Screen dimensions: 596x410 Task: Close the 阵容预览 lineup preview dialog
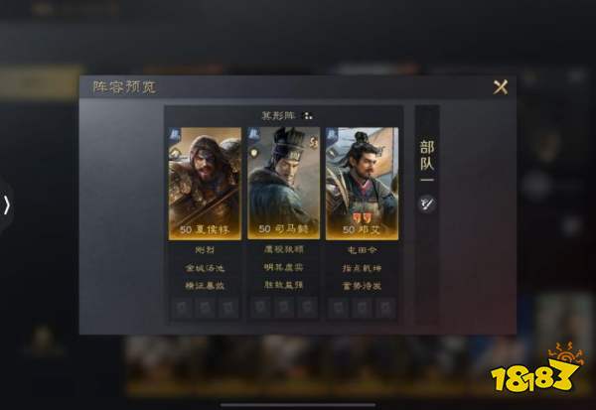pos(501,87)
